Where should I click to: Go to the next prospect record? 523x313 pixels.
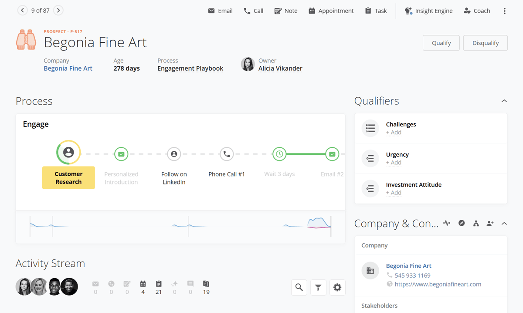[x=58, y=10]
